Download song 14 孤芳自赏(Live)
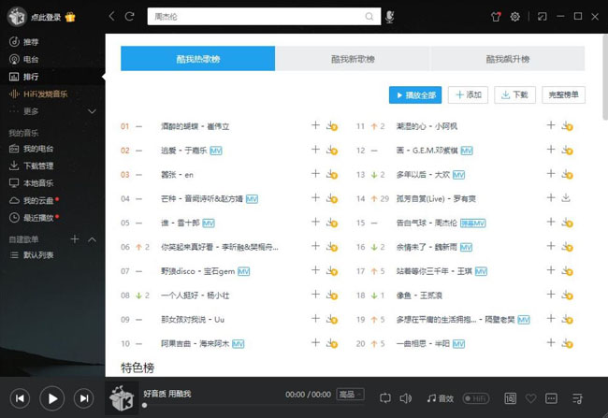Image resolution: width=608 pixels, height=418 pixels. coord(566,198)
